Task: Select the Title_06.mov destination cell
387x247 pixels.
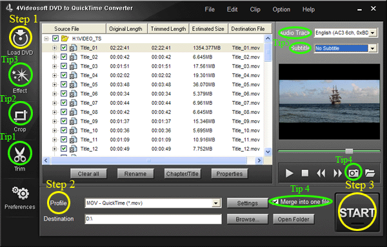Action: 246,94
